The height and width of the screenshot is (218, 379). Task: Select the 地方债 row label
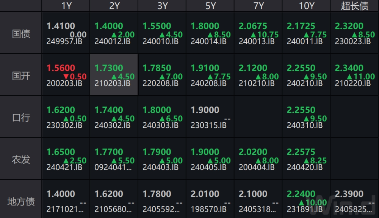point(21,201)
